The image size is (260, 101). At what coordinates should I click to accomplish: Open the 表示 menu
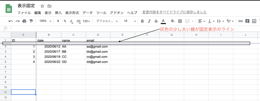coord(48,13)
